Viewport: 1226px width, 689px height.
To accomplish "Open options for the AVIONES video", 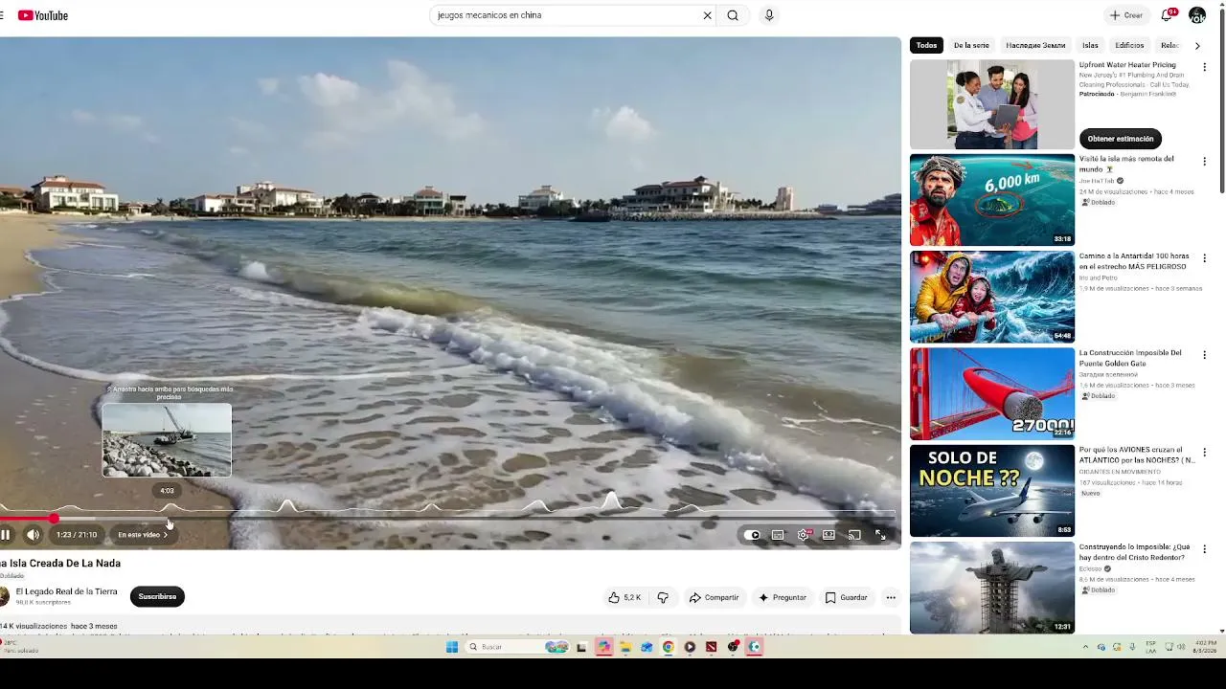I will (x=1205, y=452).
